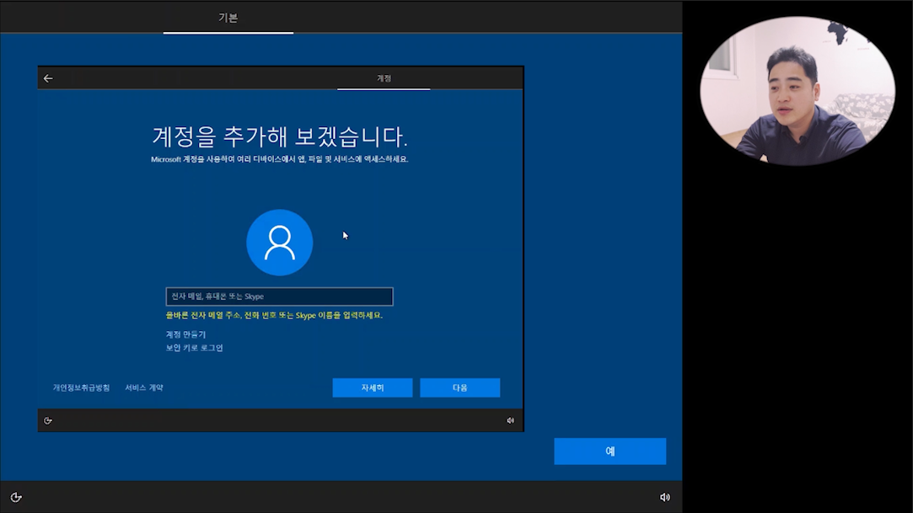Click the 다음 button
The height and width of the screenshot is (513, 913).
pyautogui.click(x=460, y=388)
